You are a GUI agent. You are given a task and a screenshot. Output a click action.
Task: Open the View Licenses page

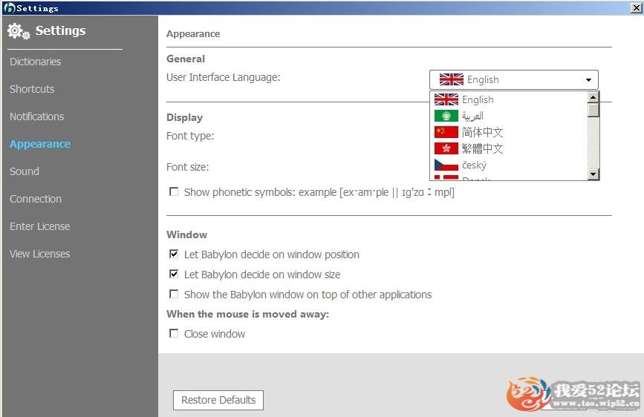pyautogui.click(x=40, y=254)
